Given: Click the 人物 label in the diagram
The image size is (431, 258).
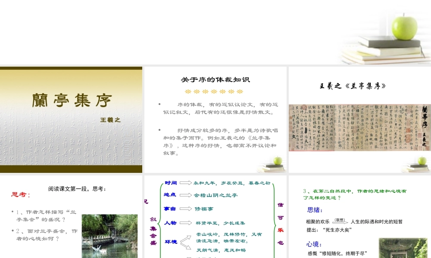Looking at the screenshot, I should coord(170,223).
